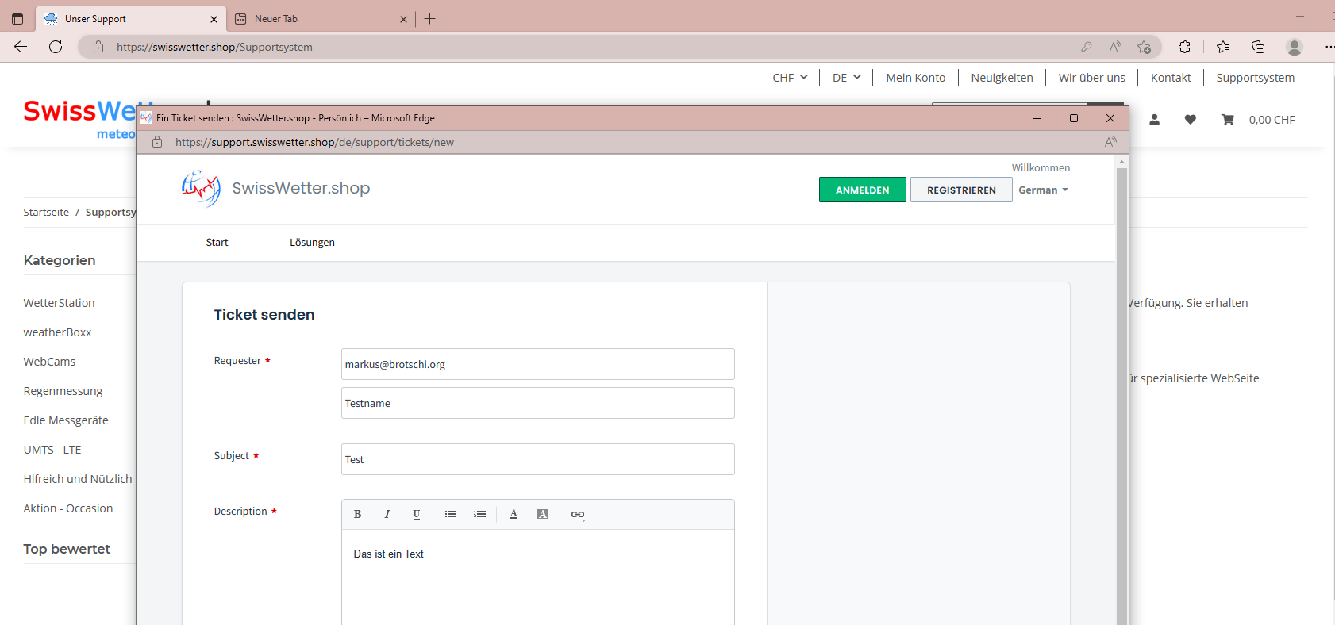Open a new tab with plus icon

(430, 19)
